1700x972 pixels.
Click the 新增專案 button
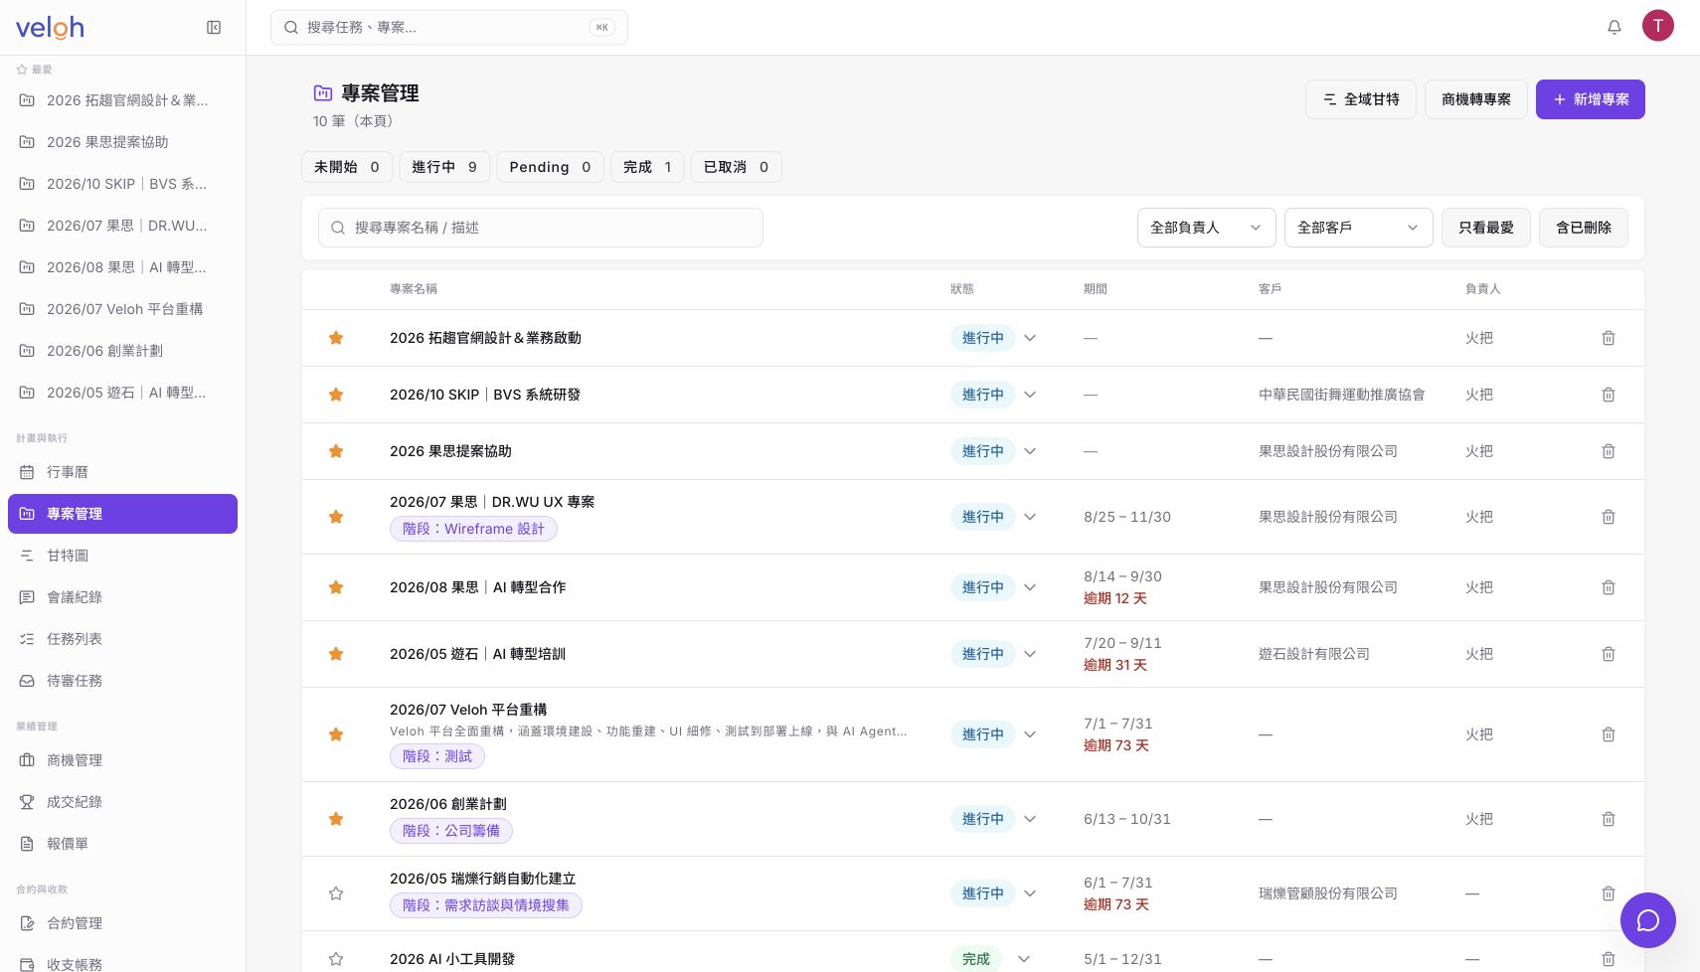click(1591, 99)
